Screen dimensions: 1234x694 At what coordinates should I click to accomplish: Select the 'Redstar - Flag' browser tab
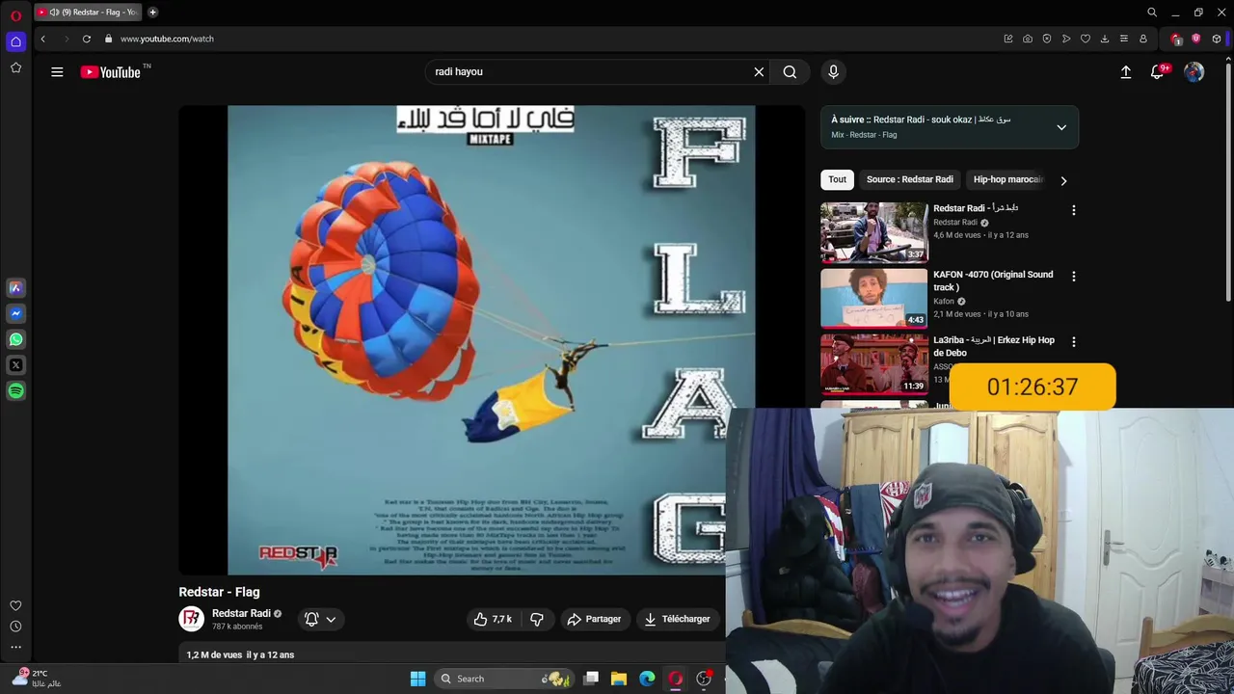coord(89,13)
